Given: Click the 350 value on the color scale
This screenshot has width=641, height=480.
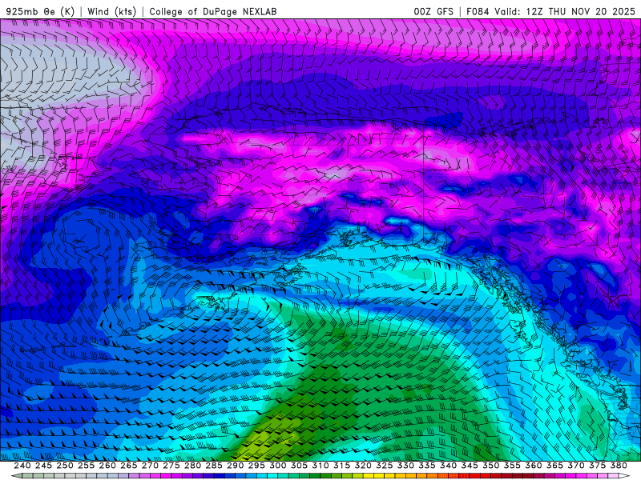Looking at the screenshot, I should point(490,466).
